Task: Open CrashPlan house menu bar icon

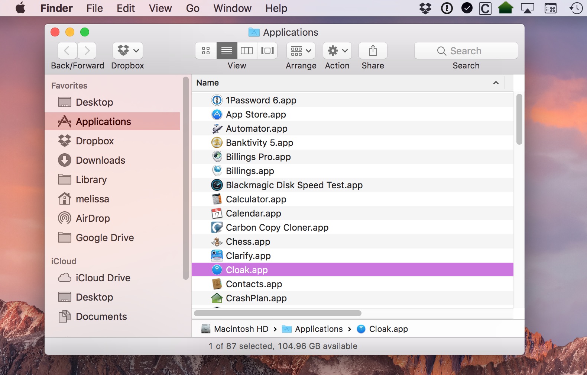Action: [x=506, y=8]
